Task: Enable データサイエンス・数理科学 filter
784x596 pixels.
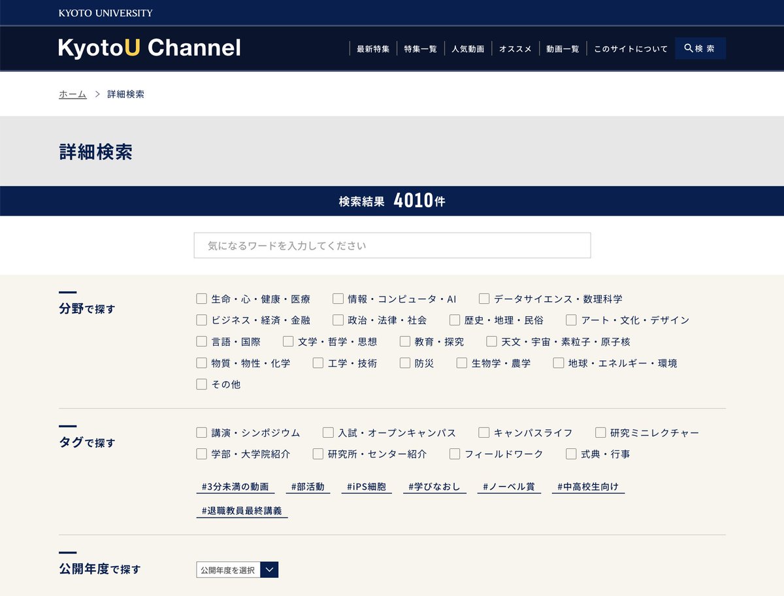Action: [x=484, y=299]
